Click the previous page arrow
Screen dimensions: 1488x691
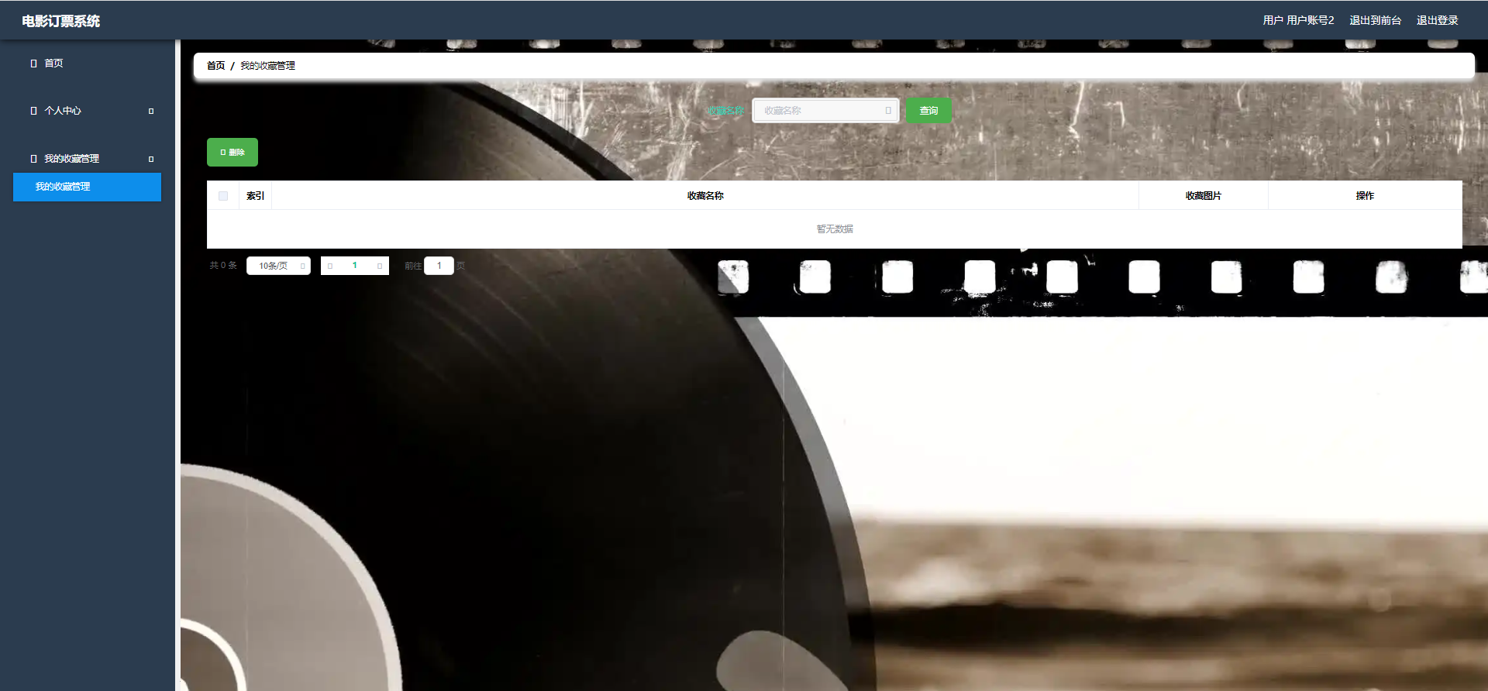[x=330, y=266]
